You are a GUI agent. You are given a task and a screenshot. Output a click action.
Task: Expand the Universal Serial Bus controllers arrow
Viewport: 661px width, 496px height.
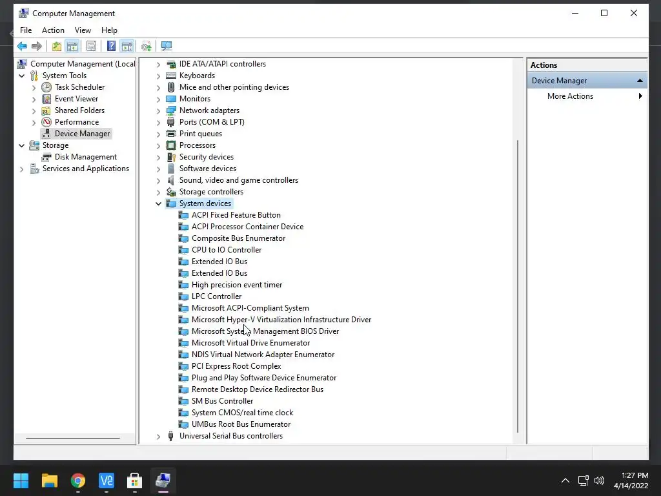point(159,437)
